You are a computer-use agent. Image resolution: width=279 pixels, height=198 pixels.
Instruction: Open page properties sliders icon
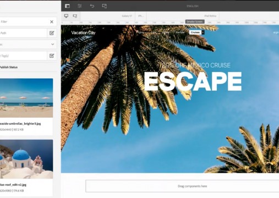click(x=80, y=6)
